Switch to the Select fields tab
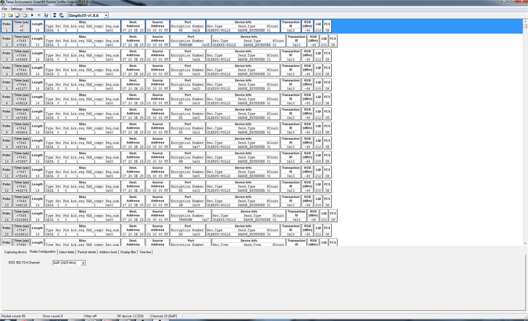The height and width of the screenshot is (321, 528). click(66, 252)
